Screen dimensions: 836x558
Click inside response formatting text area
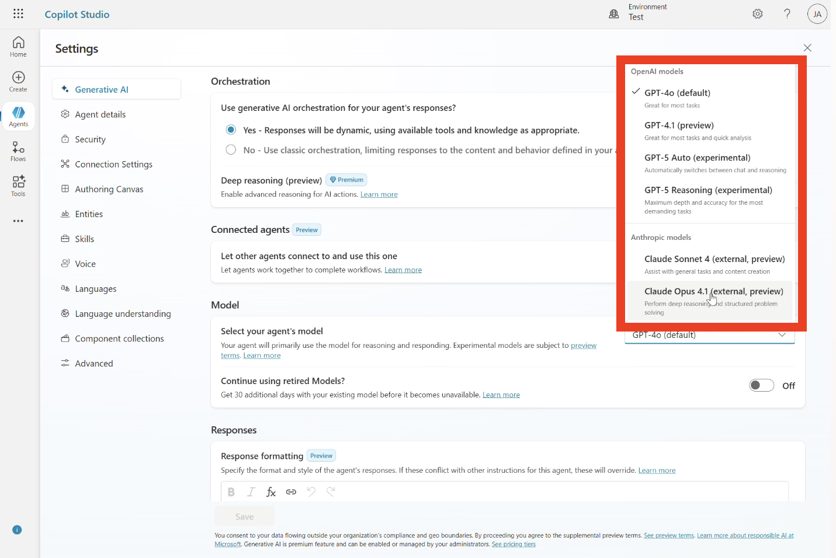point(505,491)
